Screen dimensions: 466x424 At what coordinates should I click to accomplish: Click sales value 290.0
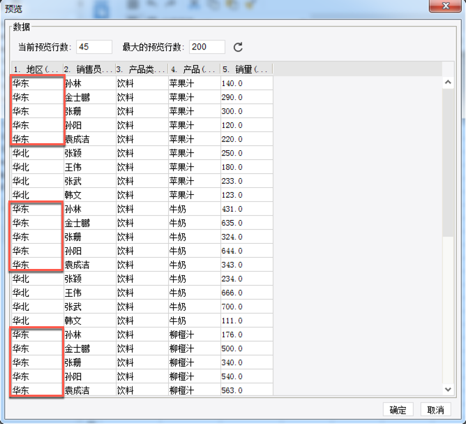[x=232, y=97]
